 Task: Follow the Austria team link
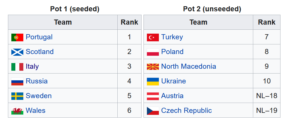pos(172,96)
